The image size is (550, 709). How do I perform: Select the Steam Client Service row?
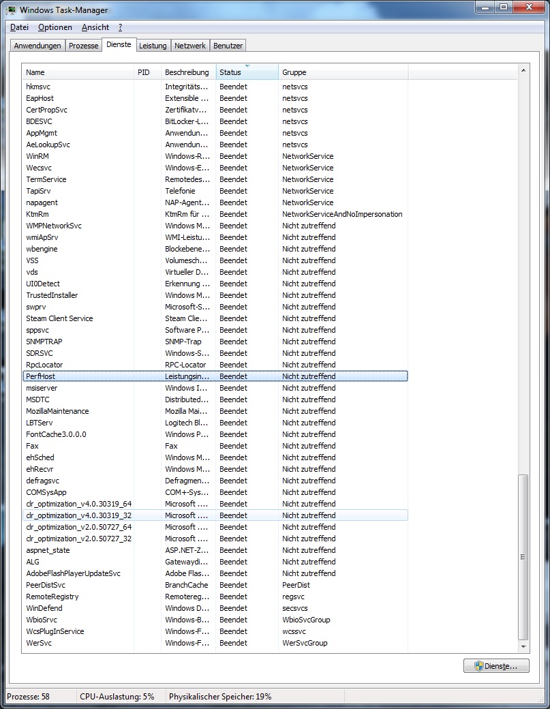(215, 318)
